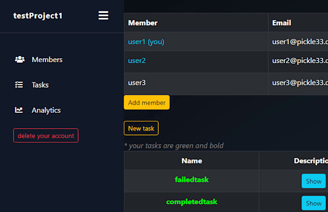This screenshot has width=328, height=212.
Task: Click the Name column header
Action: click(x=191, y=160)
